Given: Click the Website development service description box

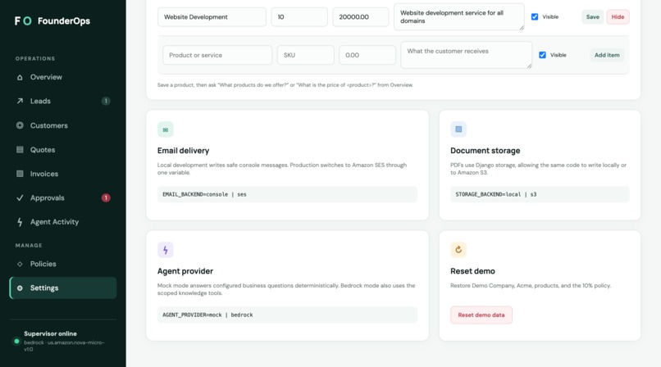Looking at the screenshot, I should 459,17.
